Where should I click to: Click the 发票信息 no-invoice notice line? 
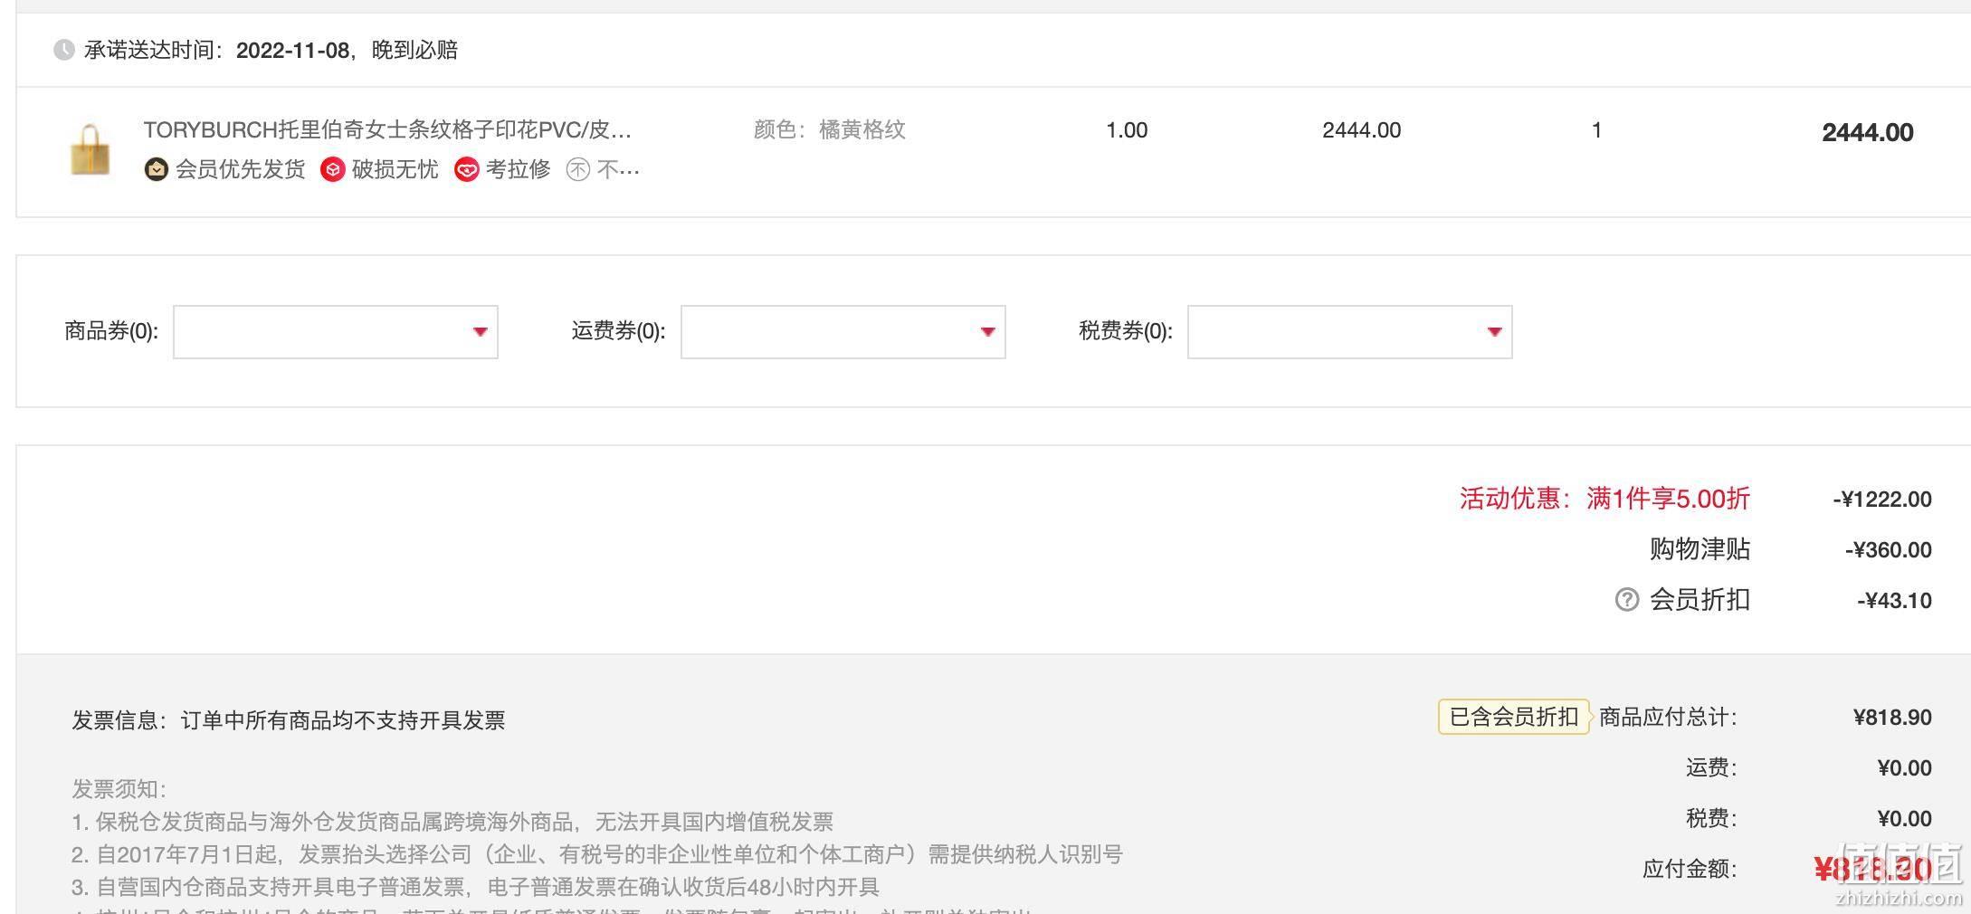tap(289, 720)
